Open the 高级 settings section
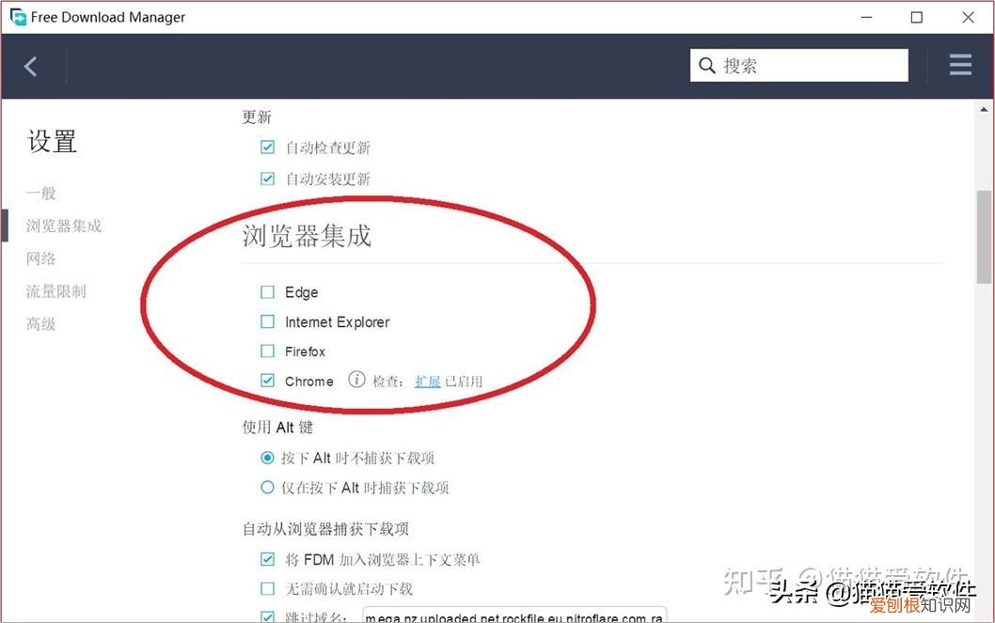This screenshot has width=995, height=623. click(x=40, y=323)
